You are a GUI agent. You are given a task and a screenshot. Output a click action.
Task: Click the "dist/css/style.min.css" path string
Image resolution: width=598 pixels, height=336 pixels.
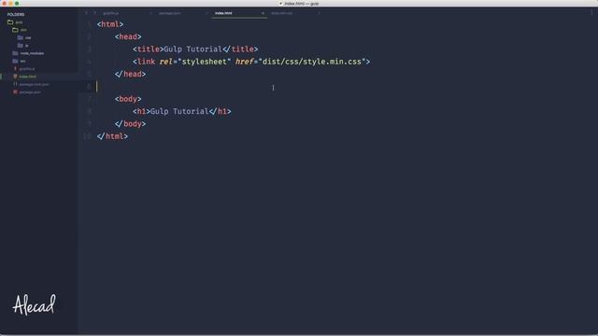[x=312, y=62]
